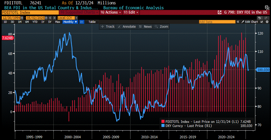Click the 2010-2014 time axis label

(149, 137)
